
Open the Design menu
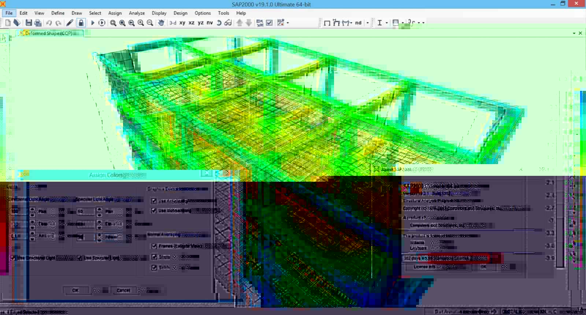[180, 13]
